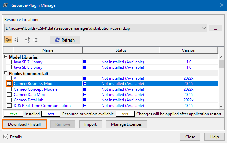Viewport: 227px width, 143px height.
Task: Expand the Details section
Action: coord(6,137)
